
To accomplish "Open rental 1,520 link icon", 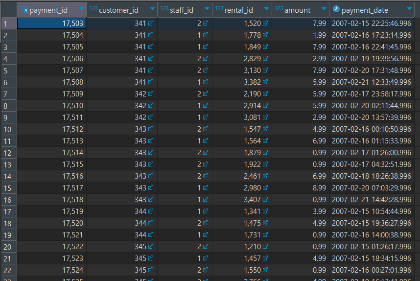I will [265, 23].
